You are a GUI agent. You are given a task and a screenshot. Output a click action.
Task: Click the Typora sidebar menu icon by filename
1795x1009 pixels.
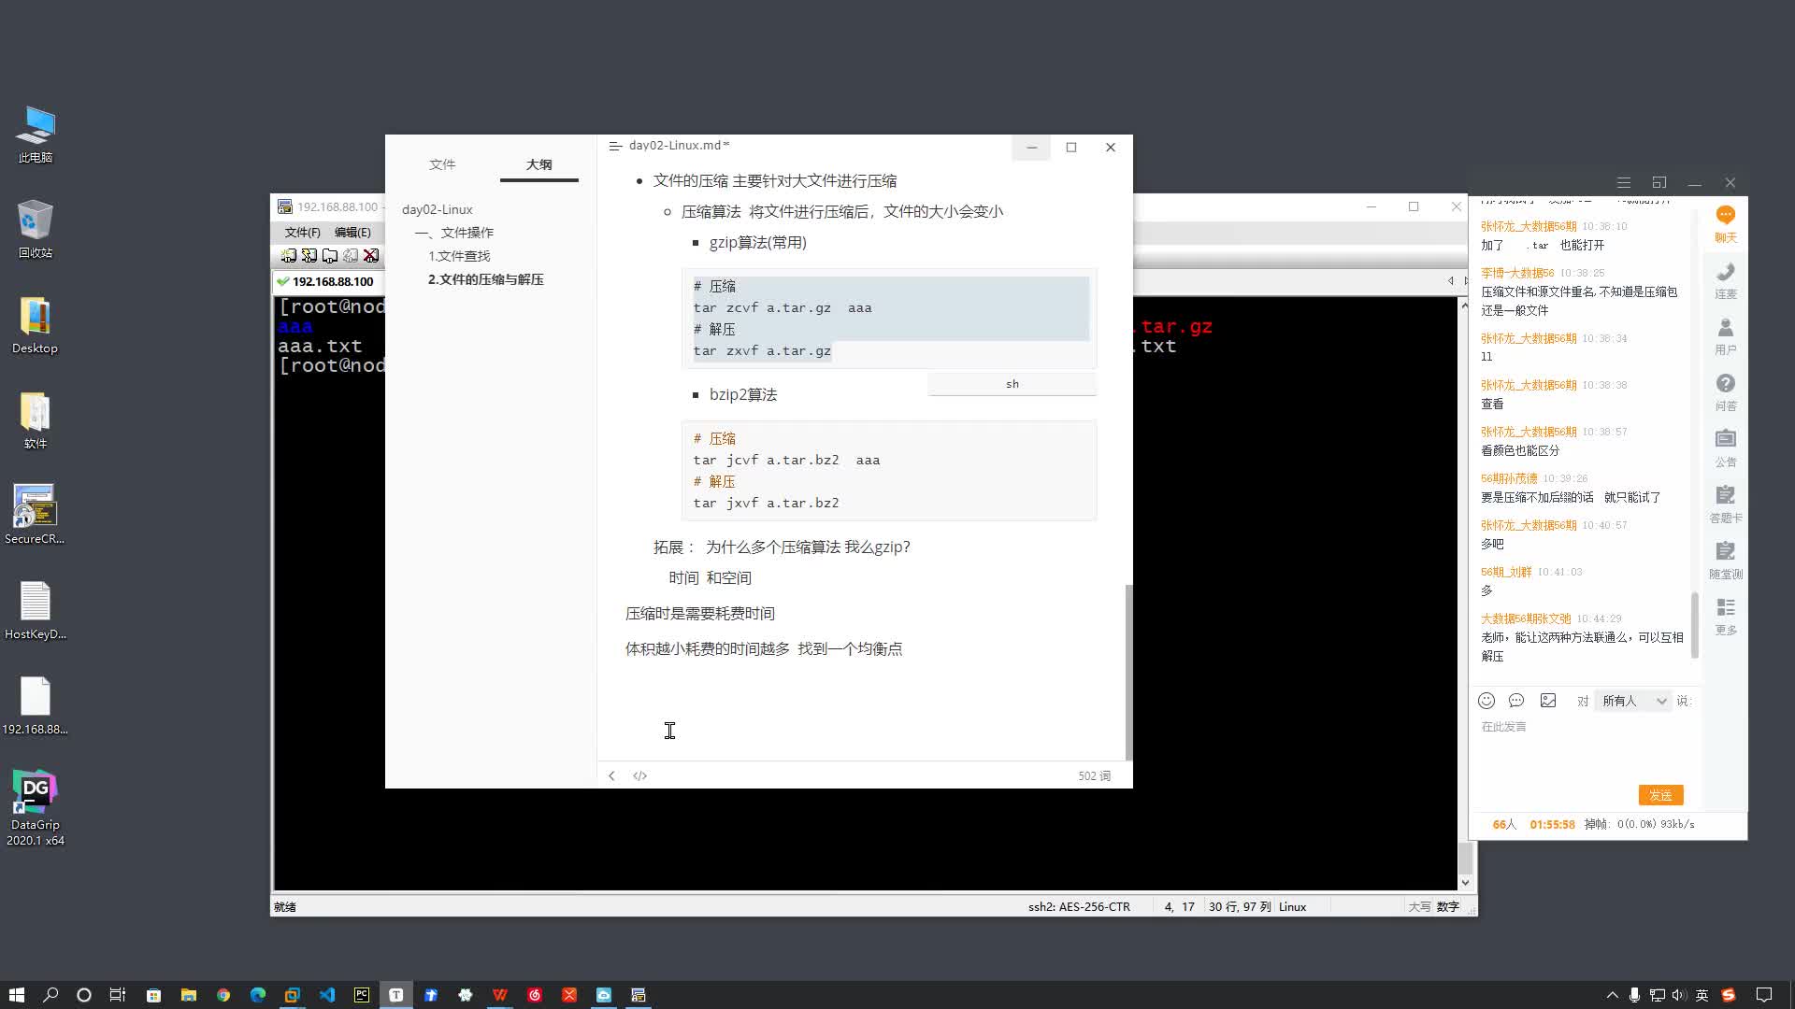click(615, 146)
